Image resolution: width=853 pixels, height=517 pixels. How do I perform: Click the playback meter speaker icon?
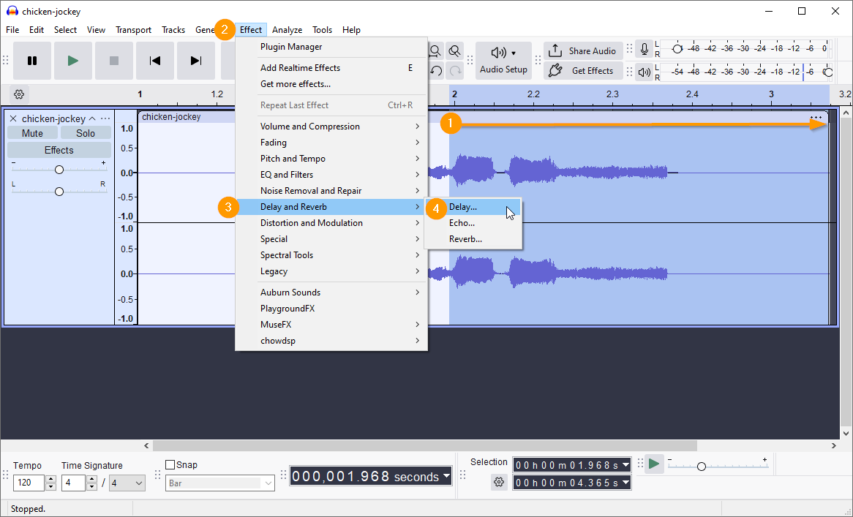644,72
